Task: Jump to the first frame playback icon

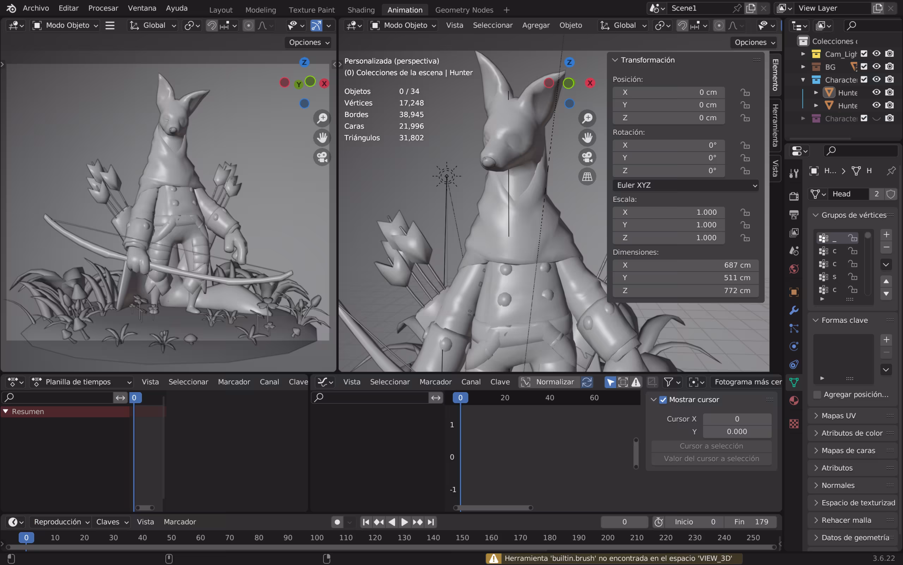Action: tap(366, 522)
